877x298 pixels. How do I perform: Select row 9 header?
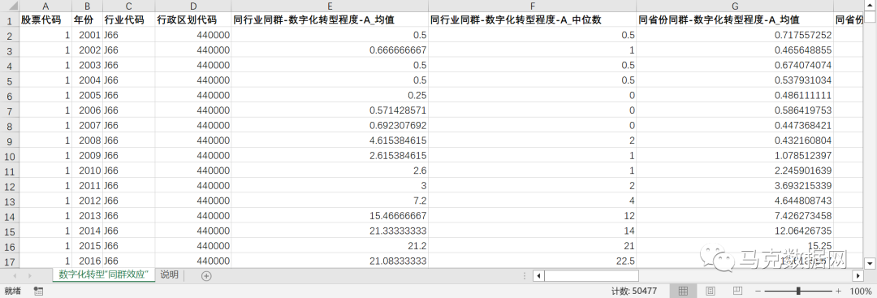point(9,142)
